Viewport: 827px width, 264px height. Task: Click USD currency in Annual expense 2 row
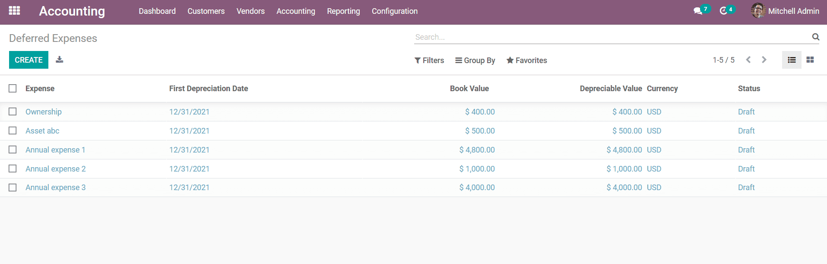pos(654,169)
